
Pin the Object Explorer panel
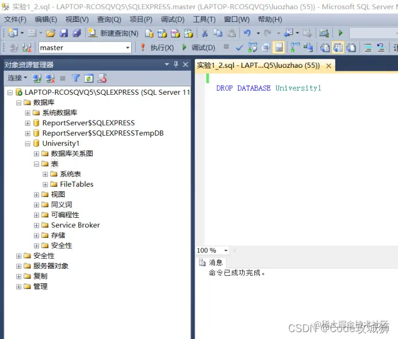pyautogui.click(x=176, y=64)
